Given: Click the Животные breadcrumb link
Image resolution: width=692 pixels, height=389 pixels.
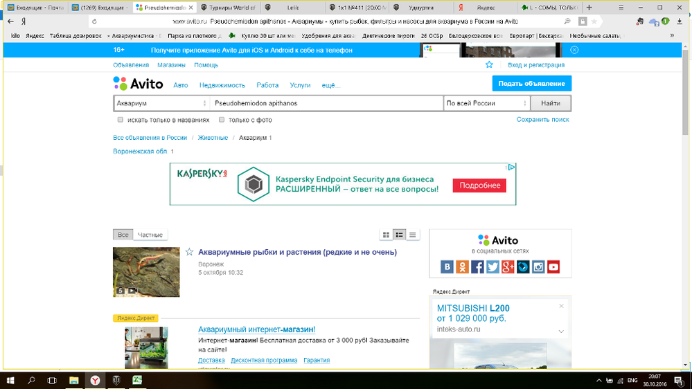Looking at the screenshot, I should 213,138.
